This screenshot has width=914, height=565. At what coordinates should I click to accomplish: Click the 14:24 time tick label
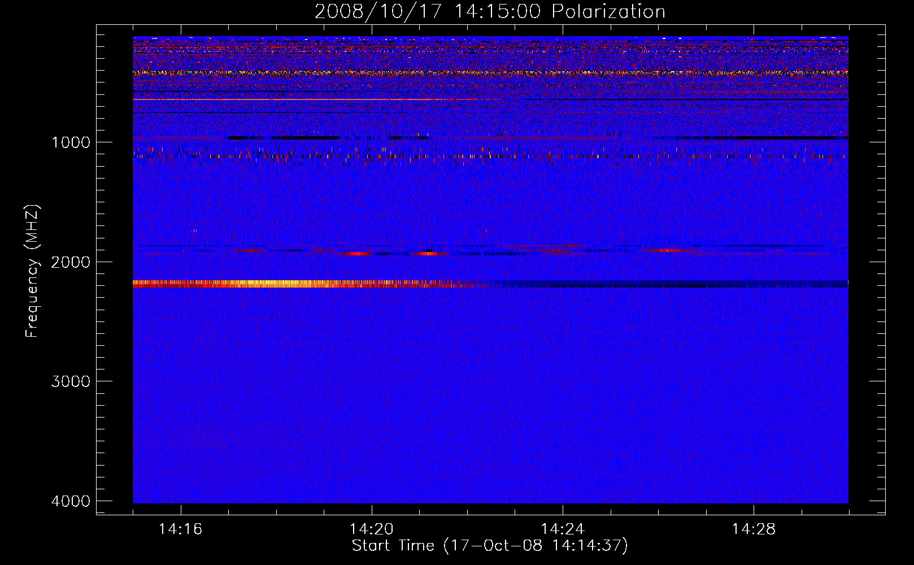[563, 529]
